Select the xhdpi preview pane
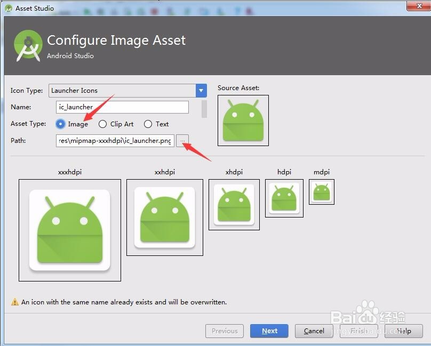Image resolution: width=431 pixels, height=346 pixels. [234, 204]
